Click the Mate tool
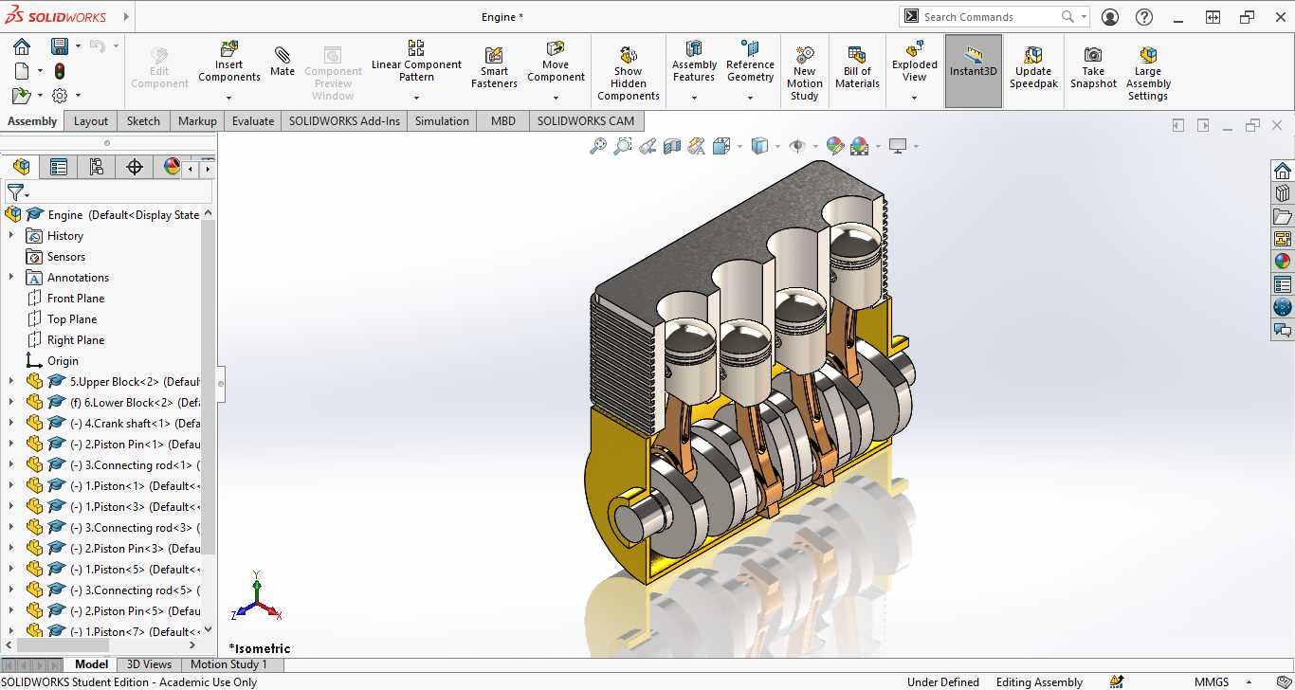 click(283, 61)
